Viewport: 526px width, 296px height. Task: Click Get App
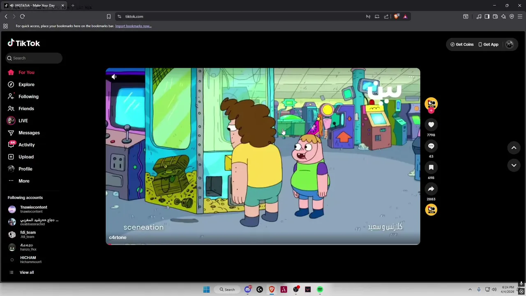(x=488, y=44)
